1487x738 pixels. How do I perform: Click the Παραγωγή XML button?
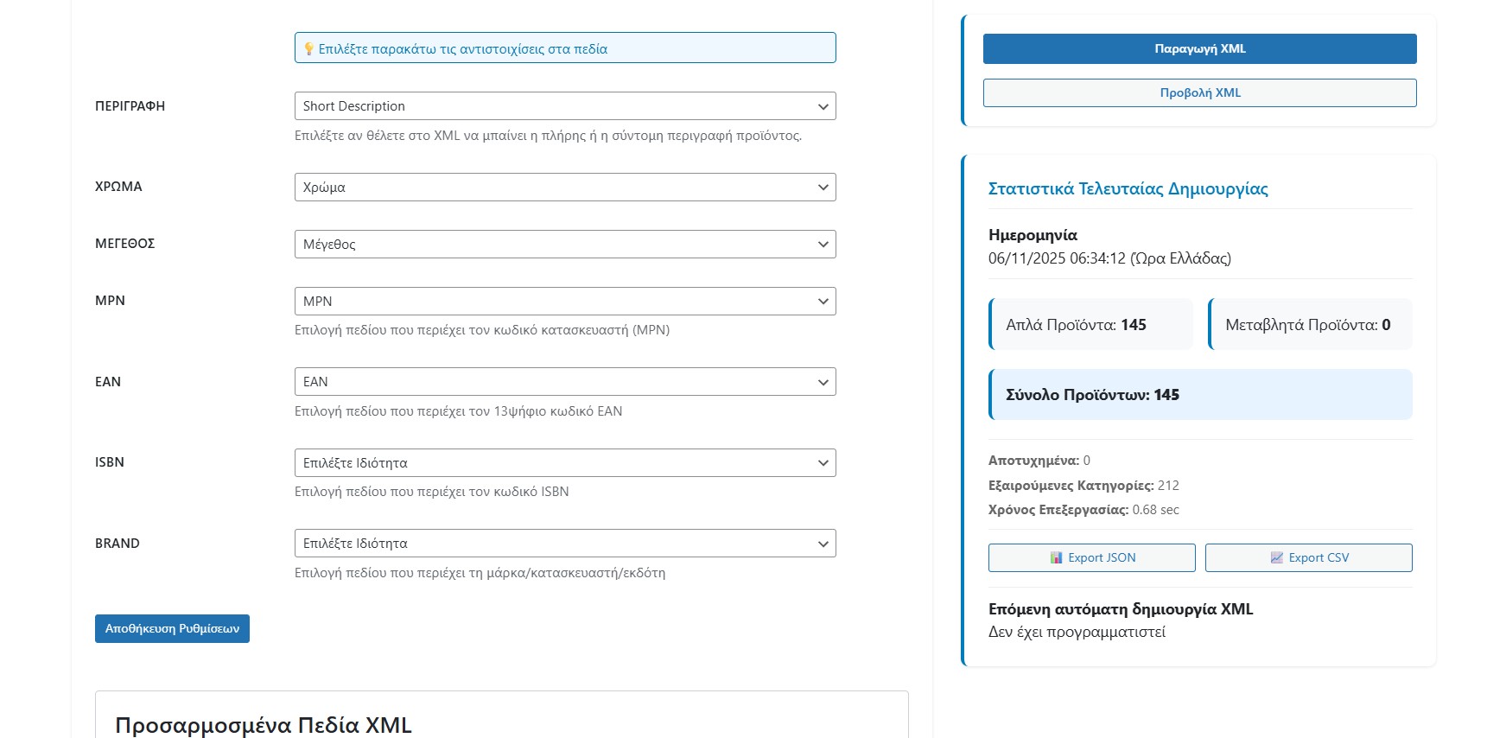coord(1199,49)
